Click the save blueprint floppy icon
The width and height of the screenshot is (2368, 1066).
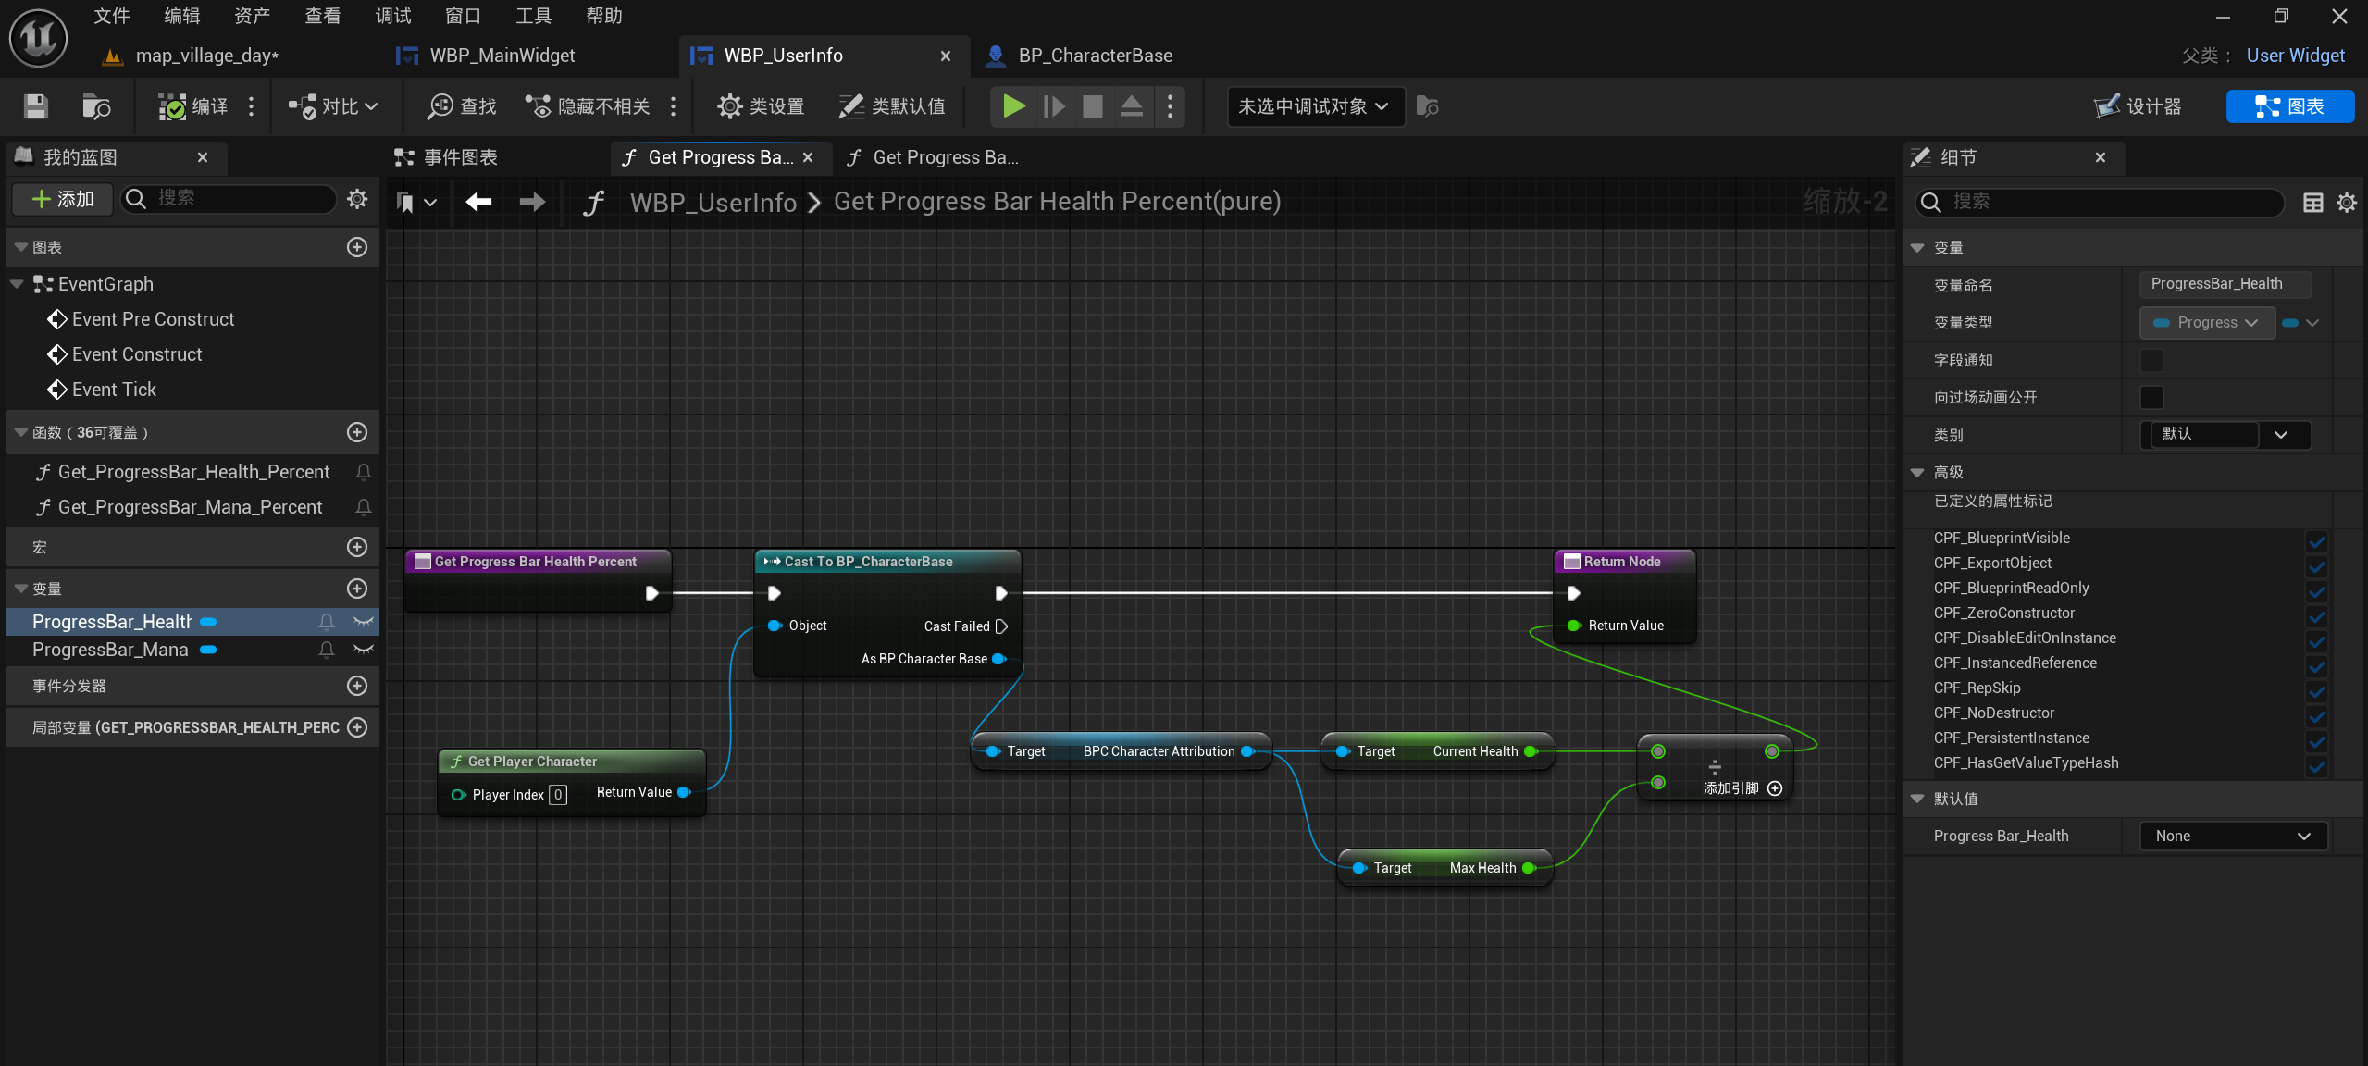(35, 106)
